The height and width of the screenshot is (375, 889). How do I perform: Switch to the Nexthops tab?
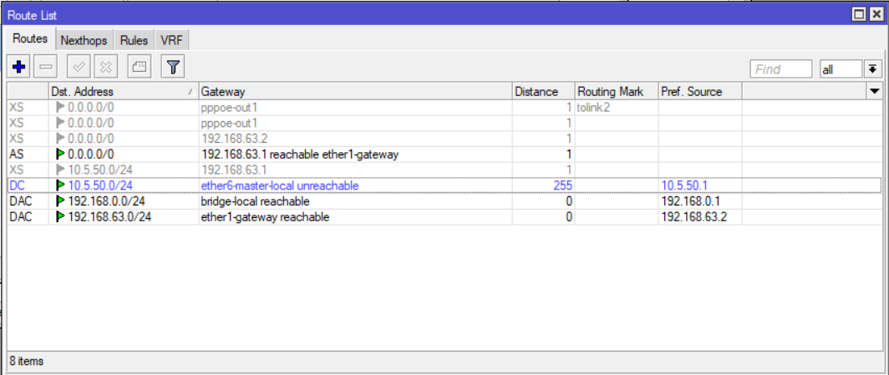(84, 41)
